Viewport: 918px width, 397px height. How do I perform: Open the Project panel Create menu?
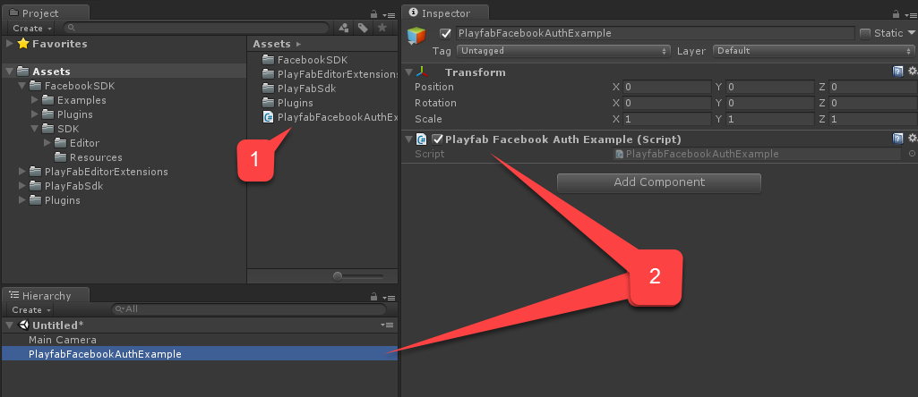pos(33,28)
